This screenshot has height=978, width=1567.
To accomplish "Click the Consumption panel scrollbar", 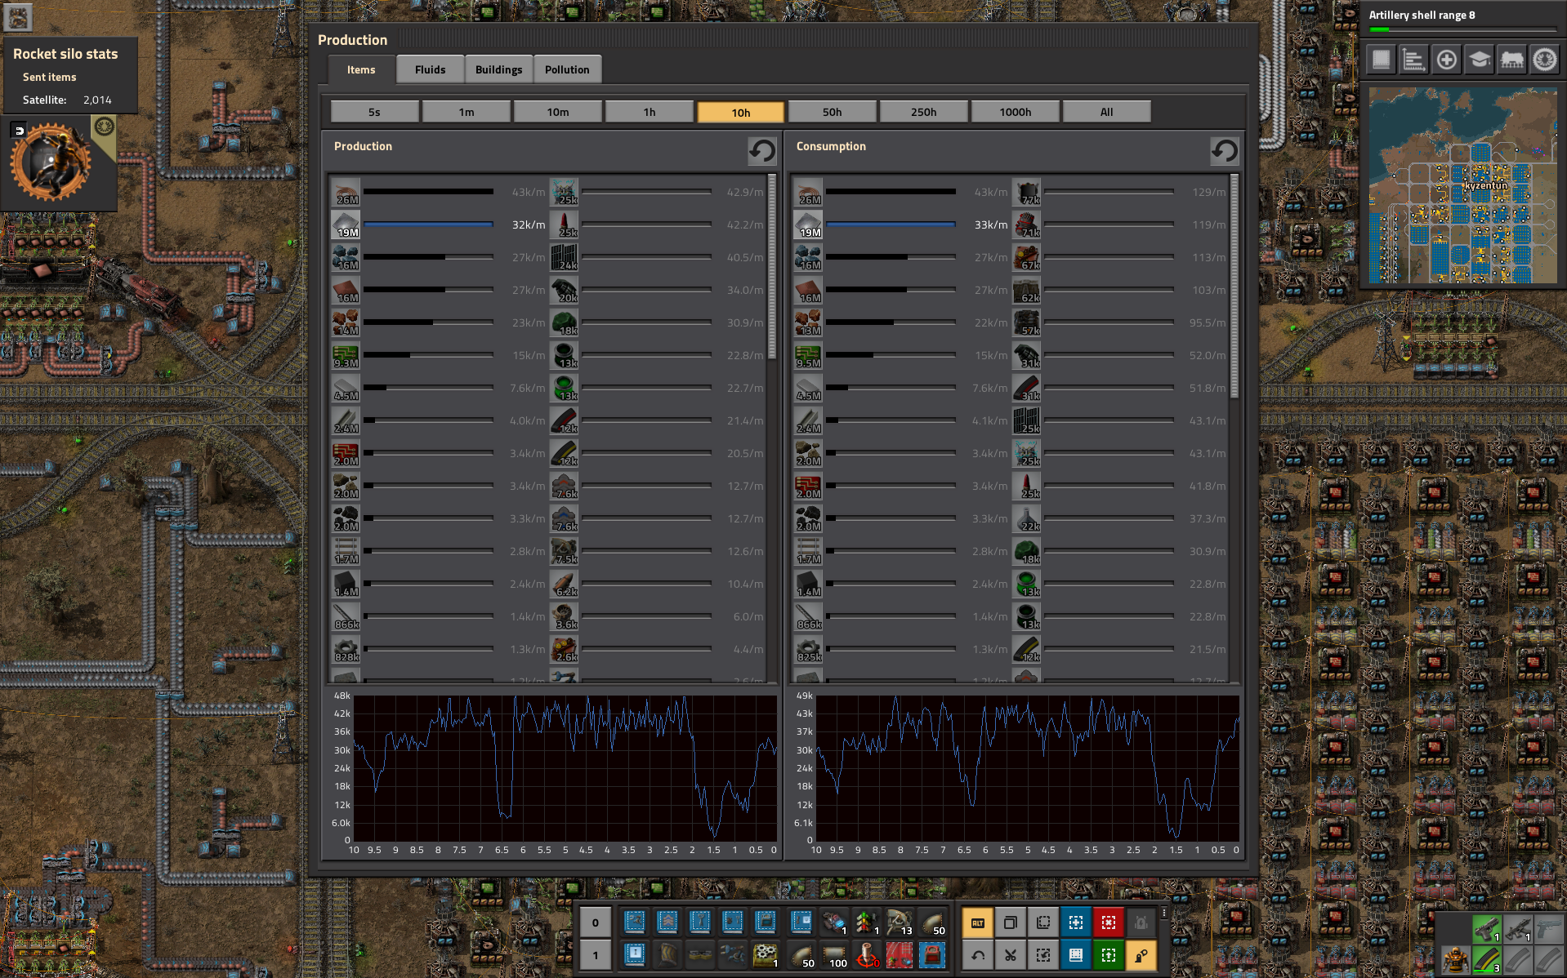I will (x=1234, y=286).
